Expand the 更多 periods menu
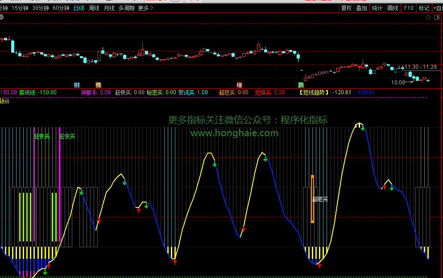 point(145,8)
